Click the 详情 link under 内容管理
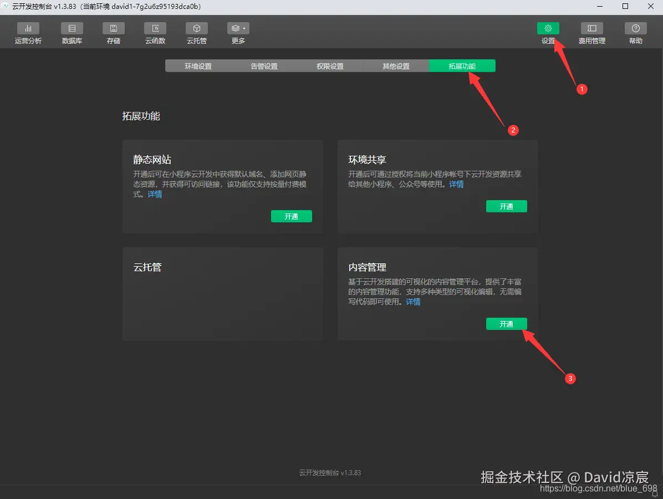Image resolution: width=663 pixels, height=499 pixels. 412,301
